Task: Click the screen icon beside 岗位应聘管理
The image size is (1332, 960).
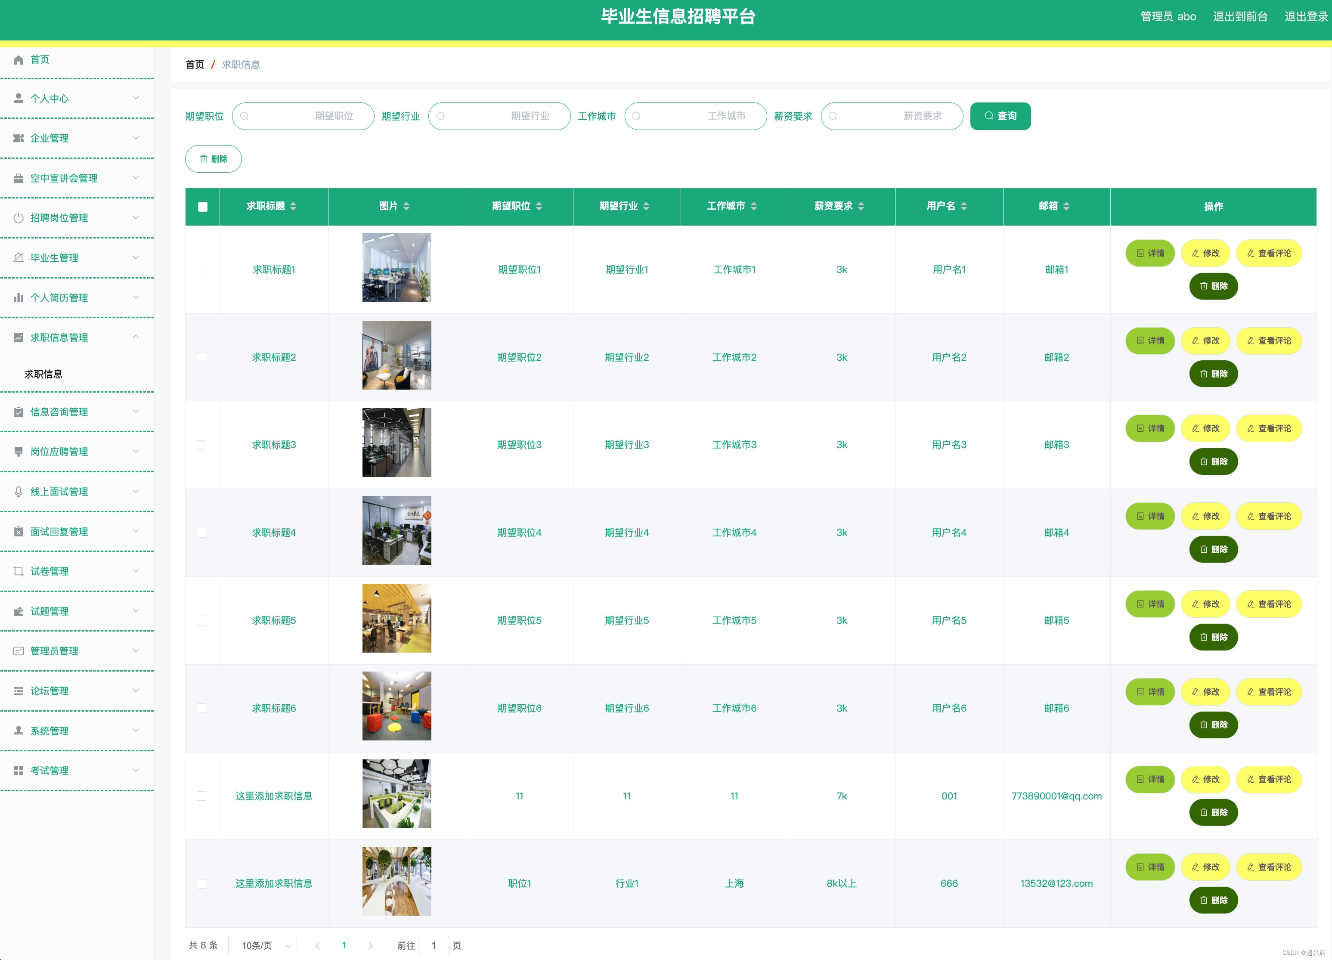Action: pyautogui.click(x=18, y=452)
